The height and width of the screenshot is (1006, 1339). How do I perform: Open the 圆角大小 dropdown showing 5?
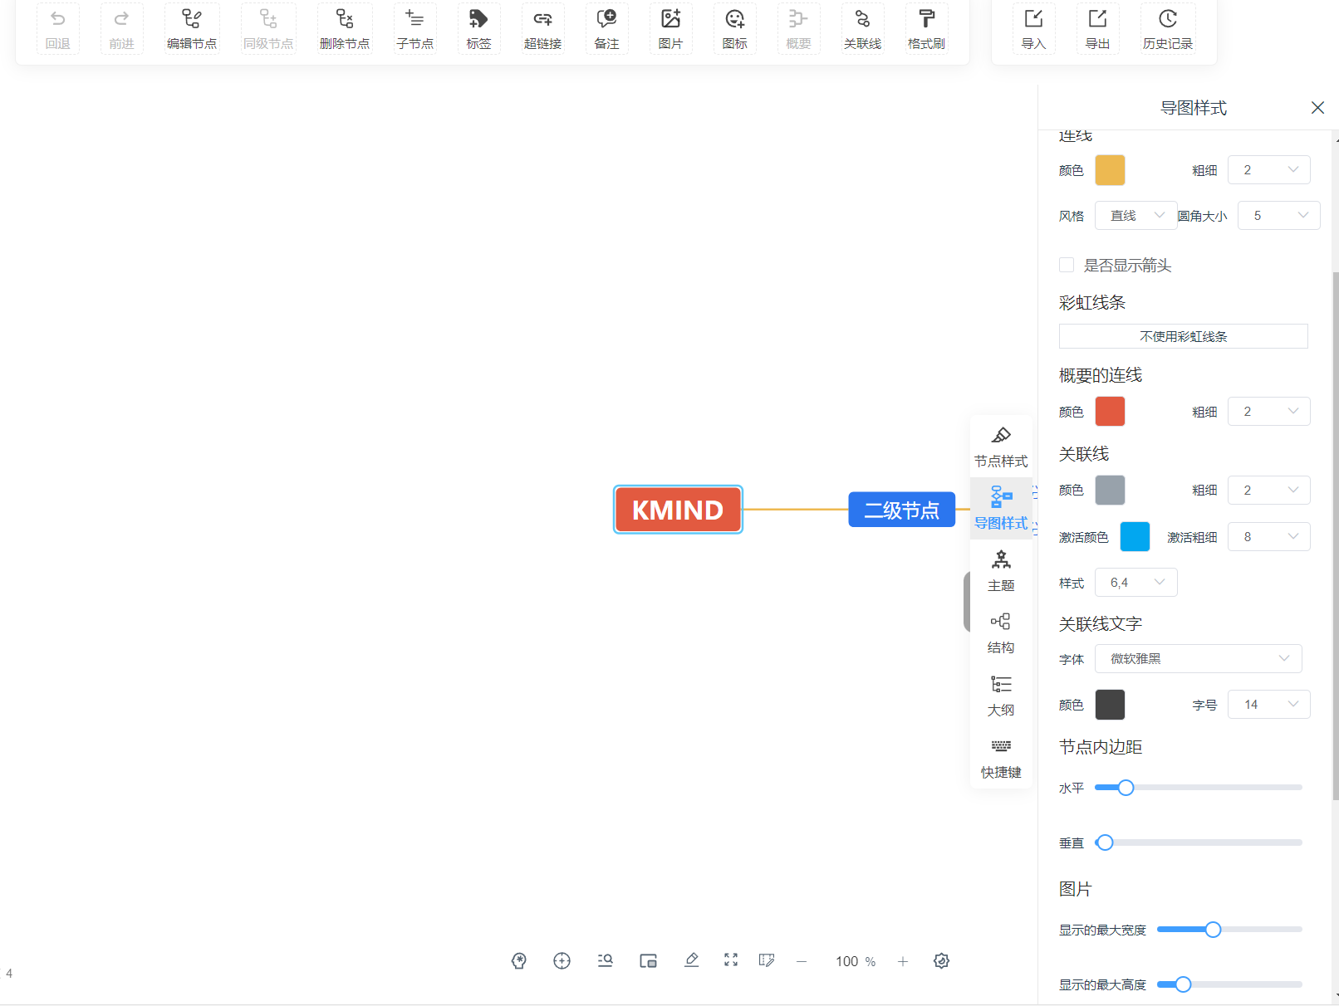click(1279, 216)
